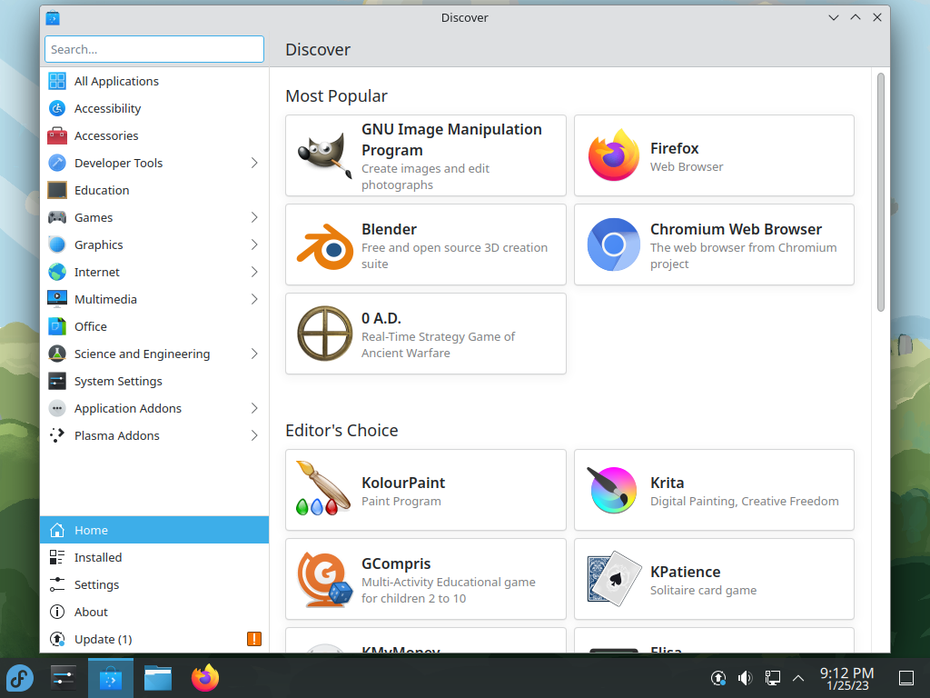Open the Chromium Web Browser title
Image resolution: width=930 pixels, height=698 pixels.
pyautogui.click(x=736, y=229)
